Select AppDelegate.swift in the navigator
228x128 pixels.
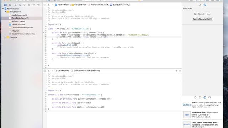click(x=19, y=15)
